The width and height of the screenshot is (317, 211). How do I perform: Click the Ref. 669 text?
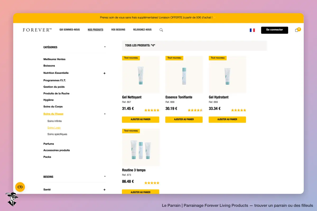point(213,102)
